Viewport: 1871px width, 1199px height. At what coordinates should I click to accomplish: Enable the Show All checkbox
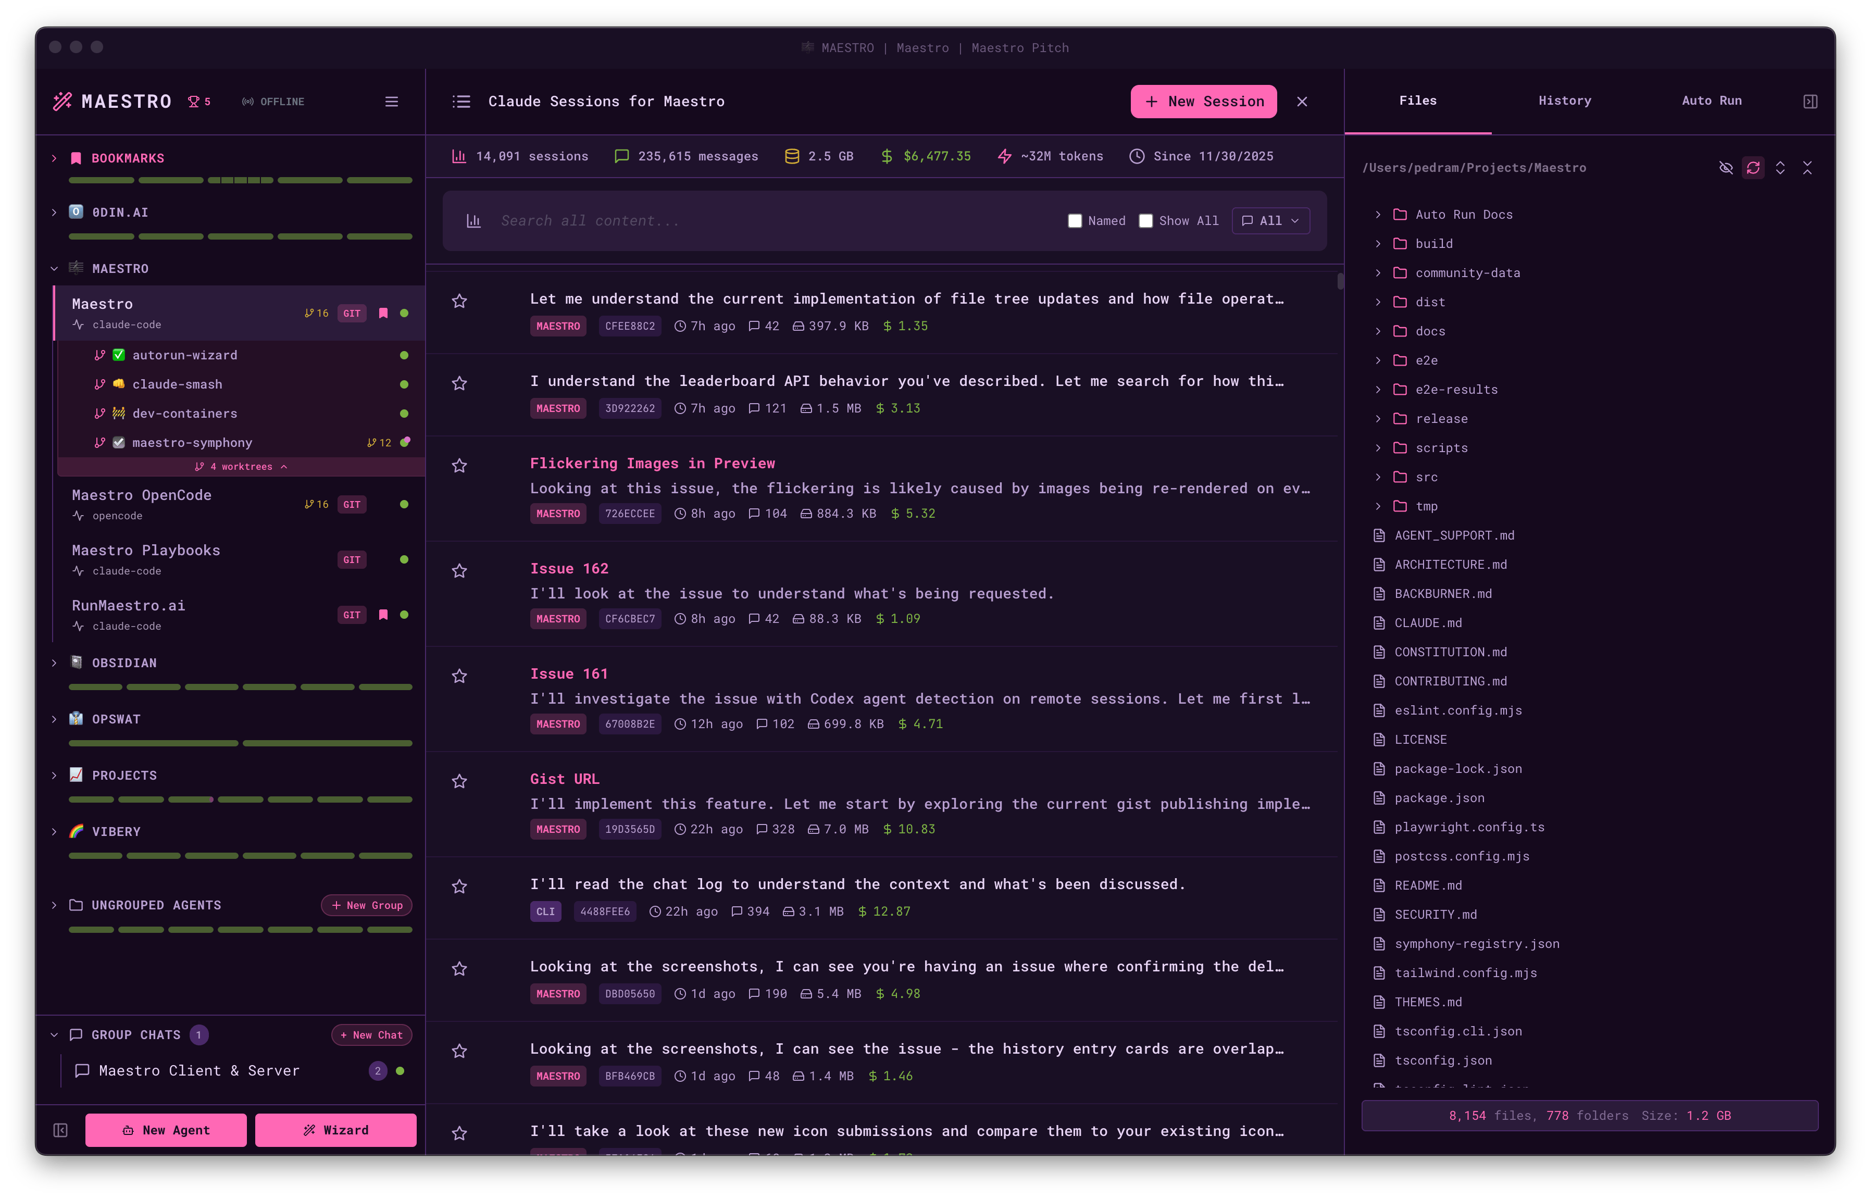(1145, 221)
